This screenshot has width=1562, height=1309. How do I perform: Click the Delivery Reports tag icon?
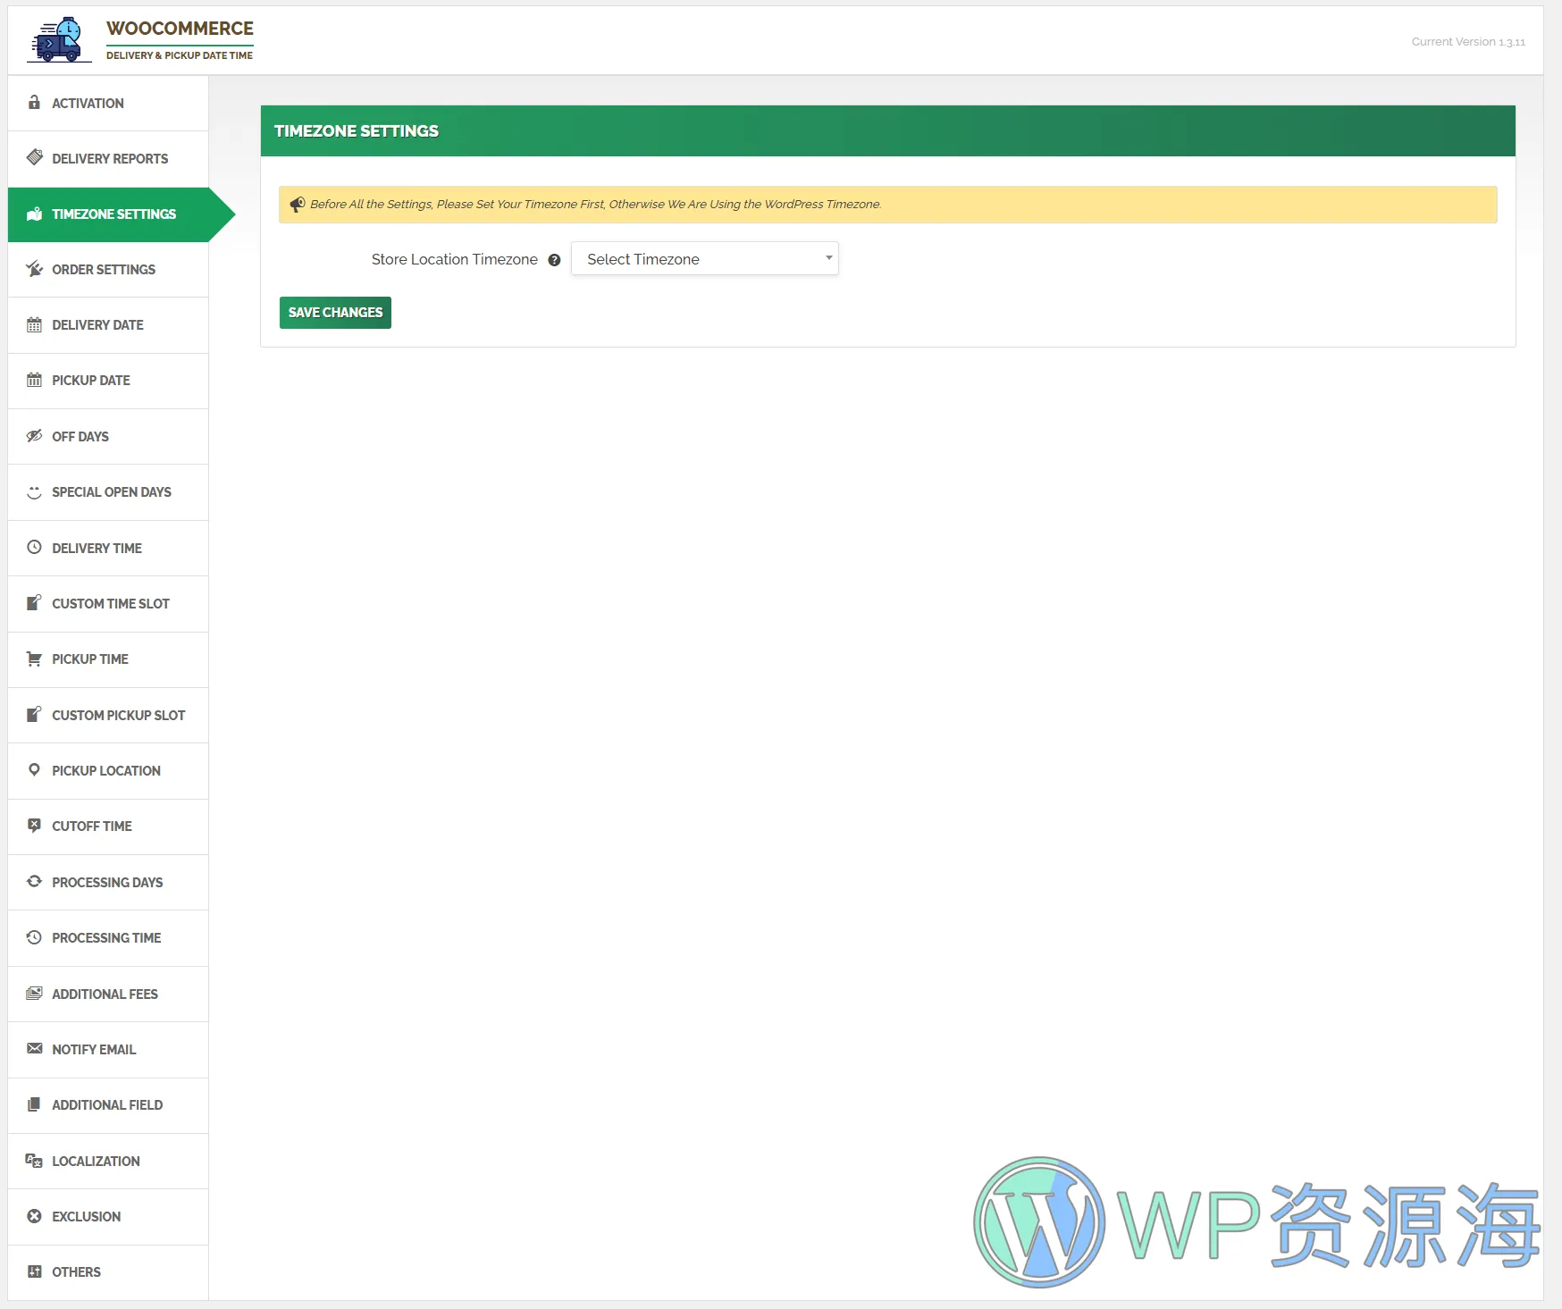(x=34, y=158)
